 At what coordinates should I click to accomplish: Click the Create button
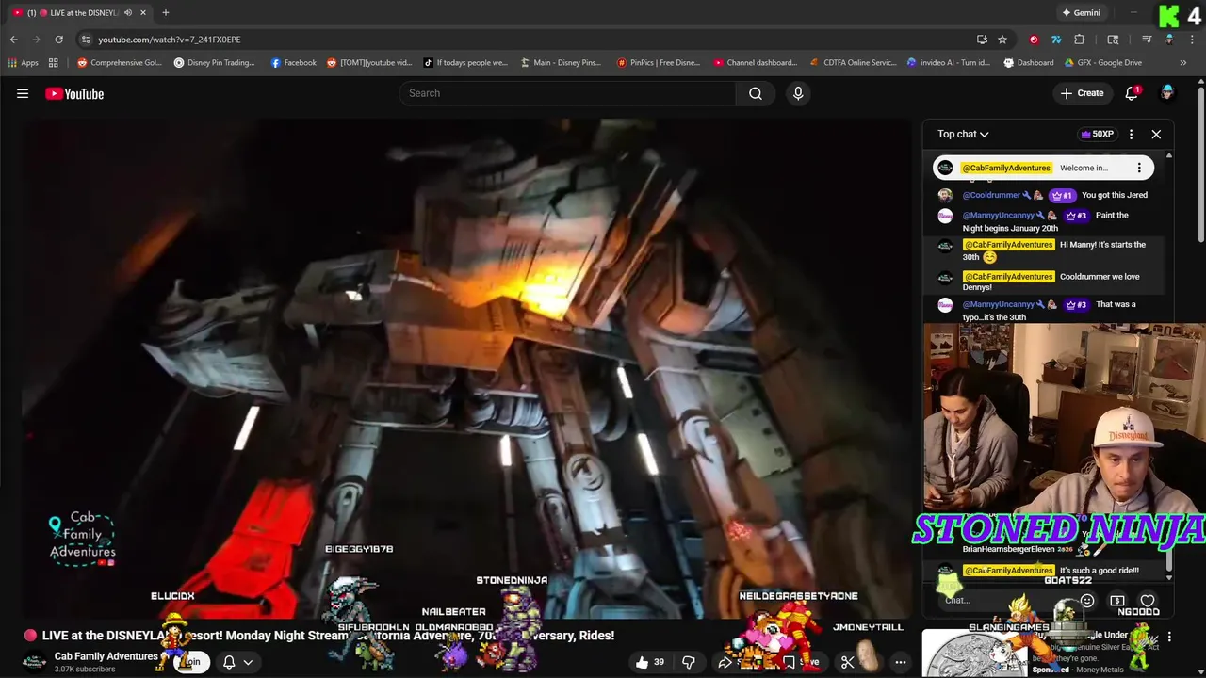click(1082, 93)
